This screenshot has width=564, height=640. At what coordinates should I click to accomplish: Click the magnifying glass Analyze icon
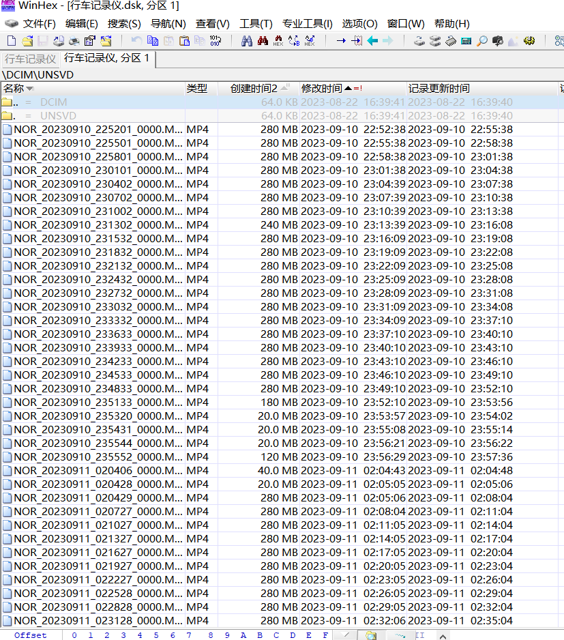(482, 41)
